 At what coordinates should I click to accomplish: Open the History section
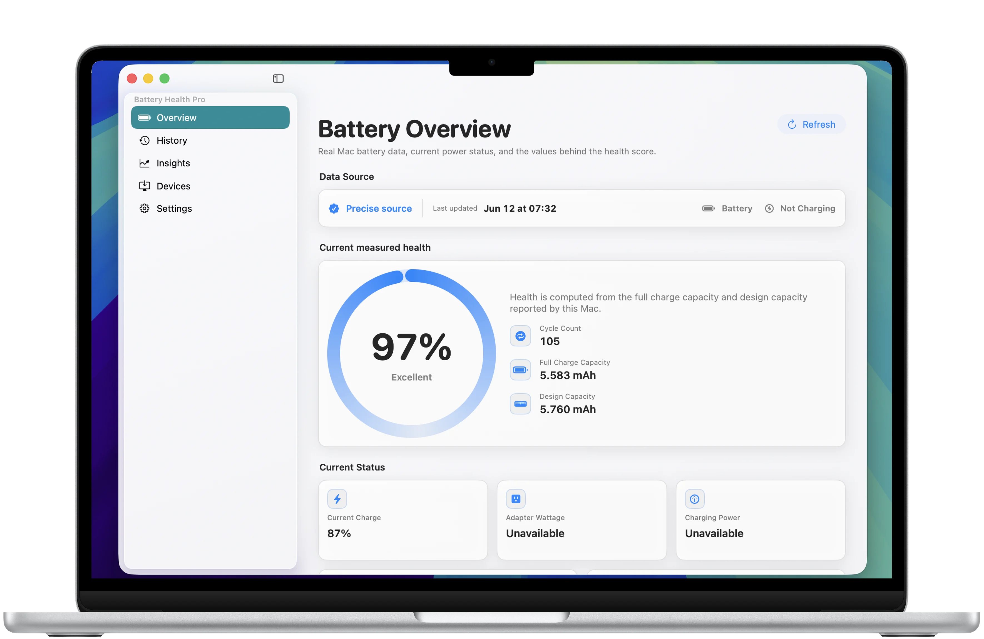pos(210,141)
